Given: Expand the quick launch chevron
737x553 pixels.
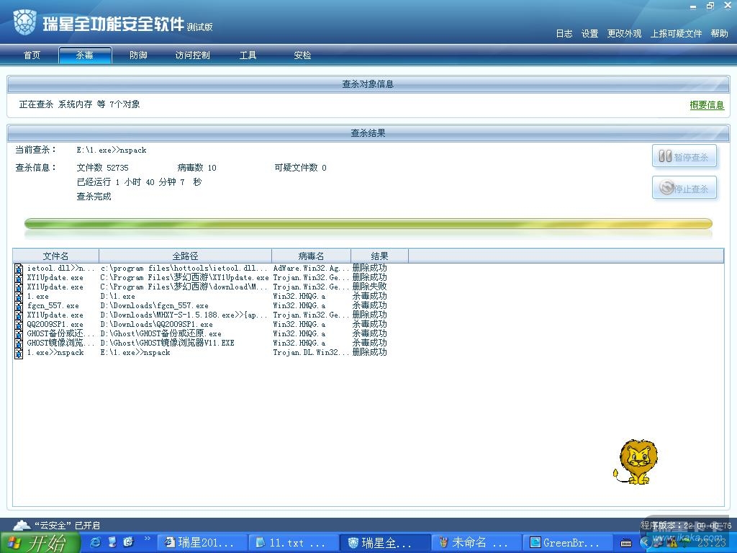Looking at the screenshot, I should pyautogui.click(x=148, y=539).
